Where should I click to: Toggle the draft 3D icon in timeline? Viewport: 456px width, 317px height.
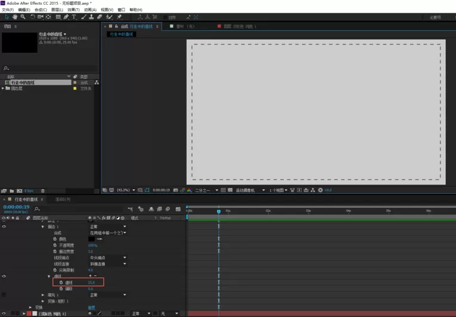click(141, 209)
